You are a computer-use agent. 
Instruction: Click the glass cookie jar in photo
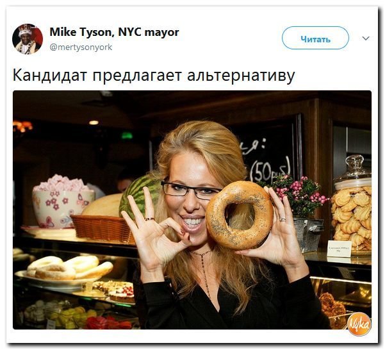point(352,204)
